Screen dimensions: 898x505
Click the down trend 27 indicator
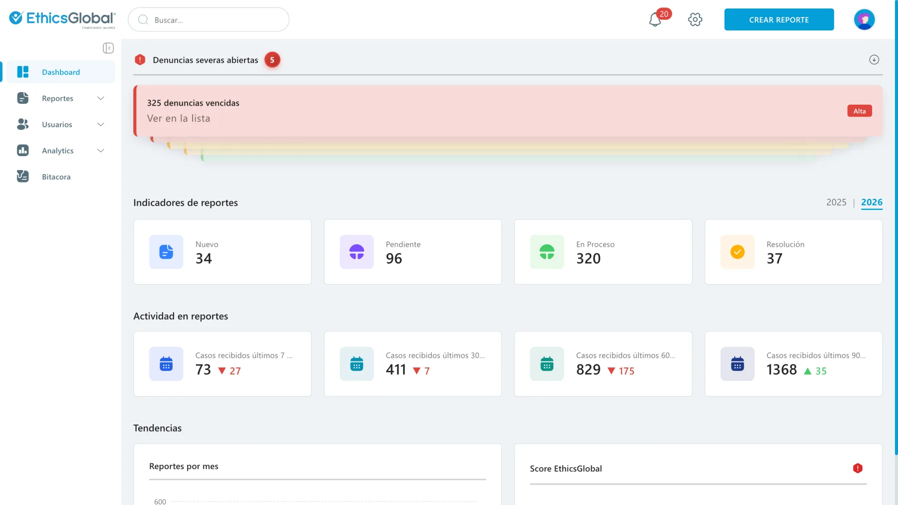pos(229,371)
